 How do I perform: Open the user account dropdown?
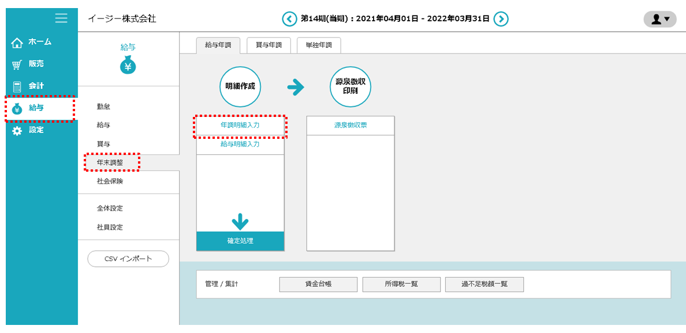659,19
